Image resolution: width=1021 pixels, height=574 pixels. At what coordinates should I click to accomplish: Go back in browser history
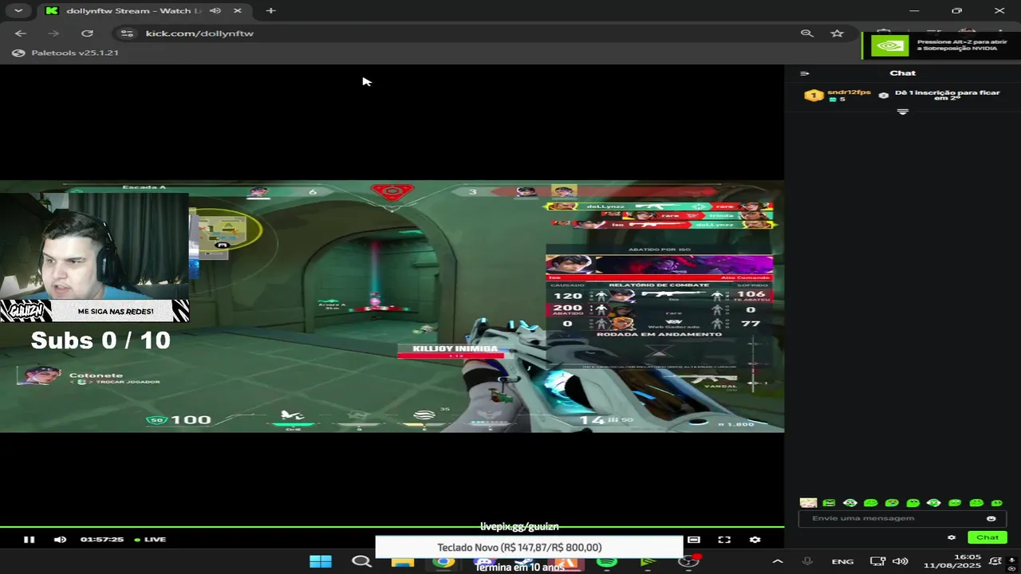pos(21,33)
